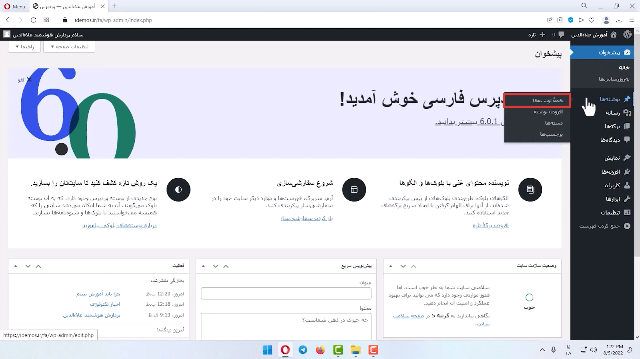Open the چرا باید آموزش ببینم post link
The width and height of the screenshot is (640, 359).
click(98, 294)
